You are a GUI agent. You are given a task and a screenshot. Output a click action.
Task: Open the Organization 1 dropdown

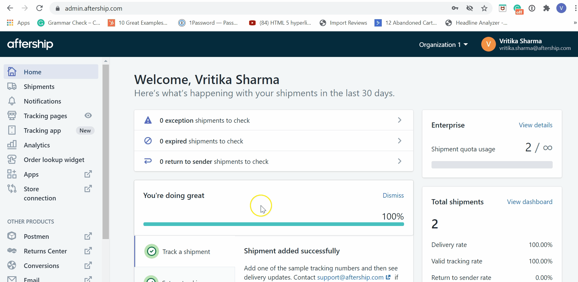pyautogui.click(x=443, y=45)
